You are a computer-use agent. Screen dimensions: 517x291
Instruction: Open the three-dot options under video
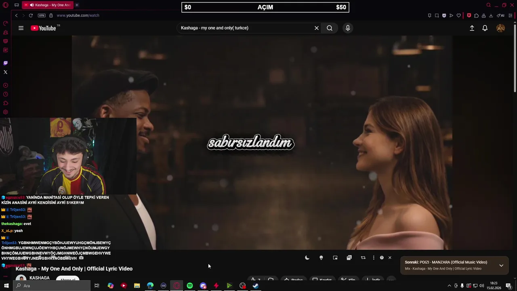(x=374, y=257)
